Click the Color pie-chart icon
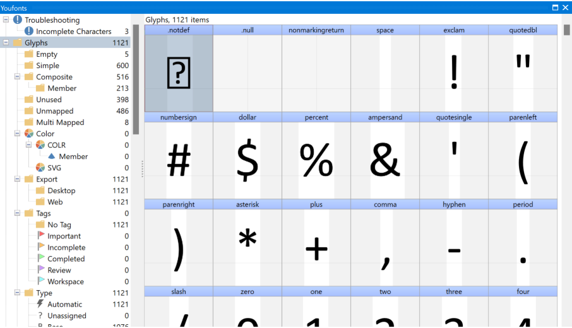Viewport: 572px width, 328px height. [x=29, y=134]
